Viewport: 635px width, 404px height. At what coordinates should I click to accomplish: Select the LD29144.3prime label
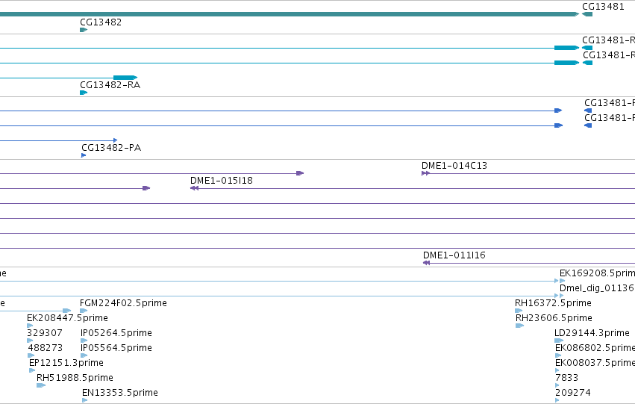592,333
